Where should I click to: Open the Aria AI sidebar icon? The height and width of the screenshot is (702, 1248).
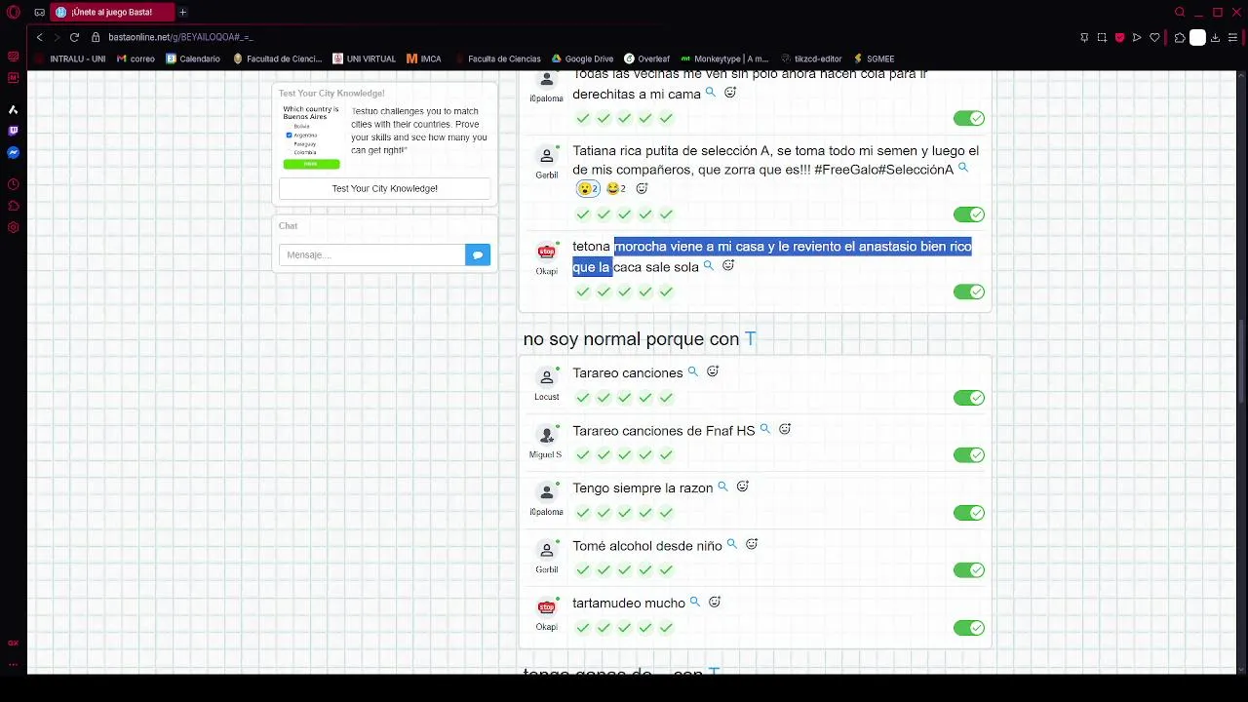coord(13,109)
